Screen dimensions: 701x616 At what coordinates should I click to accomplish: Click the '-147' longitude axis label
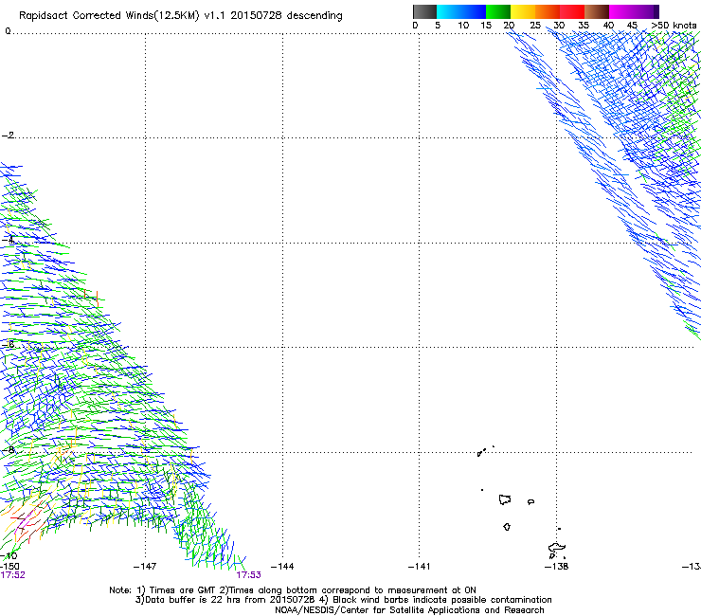pyautogui.click(x=145, y=567)
